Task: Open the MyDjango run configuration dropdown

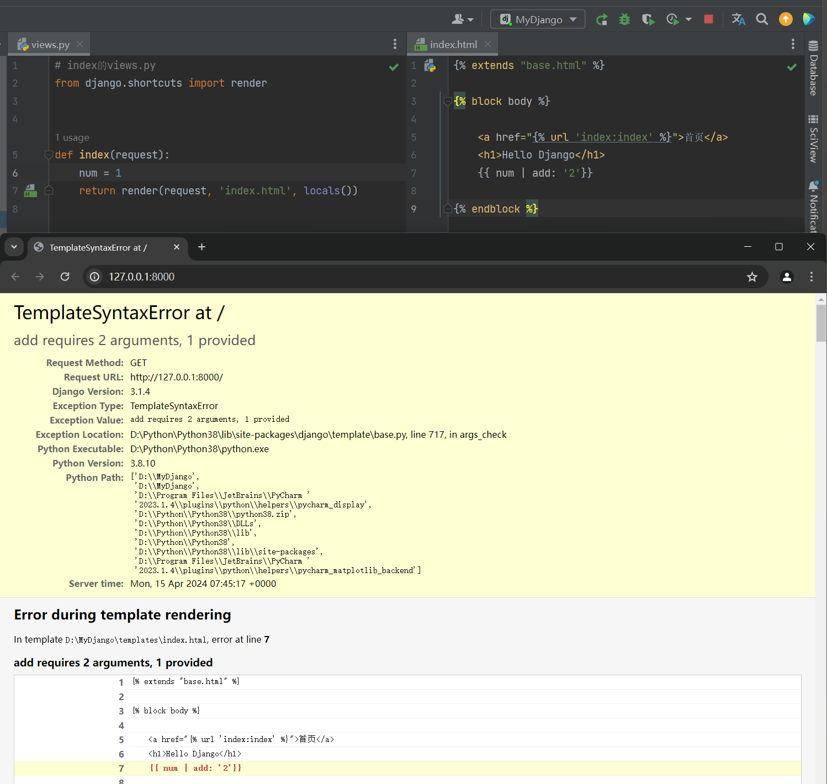Action: 538,19
